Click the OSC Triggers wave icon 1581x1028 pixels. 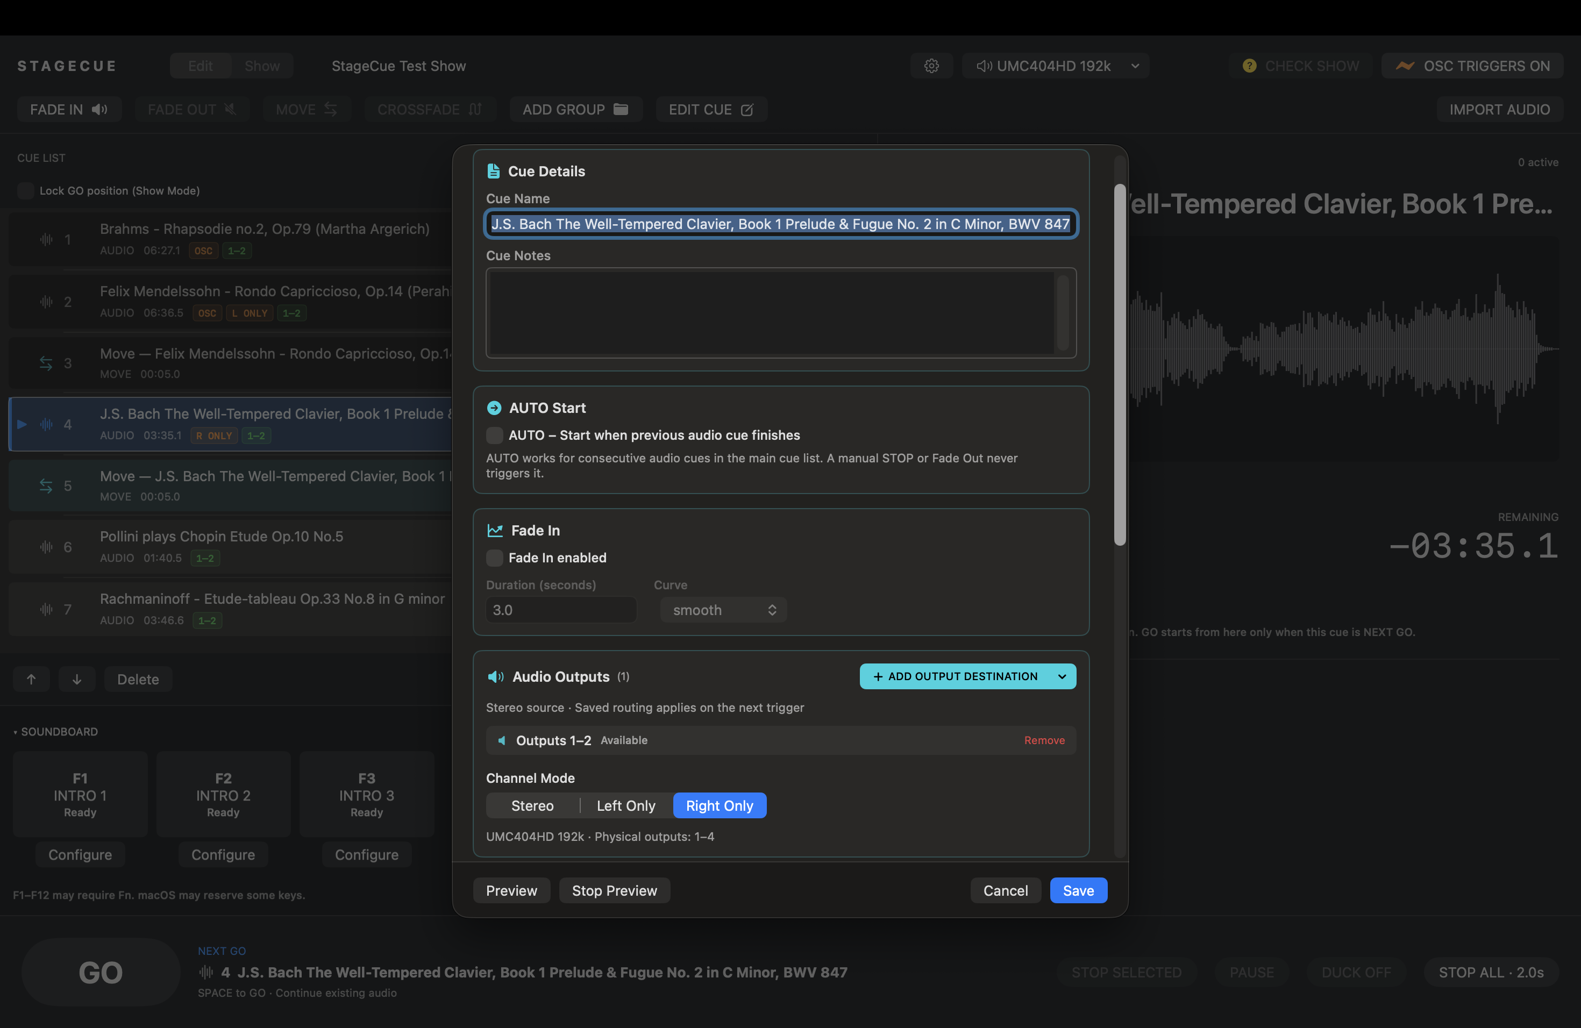pos(1404,66)
